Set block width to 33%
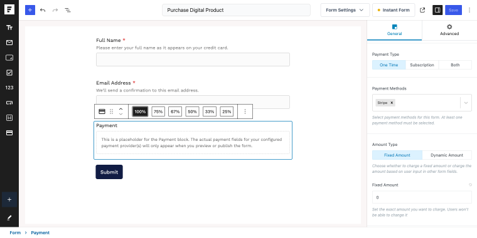Viewport: 477px width, 238px height. click(209, 111)
